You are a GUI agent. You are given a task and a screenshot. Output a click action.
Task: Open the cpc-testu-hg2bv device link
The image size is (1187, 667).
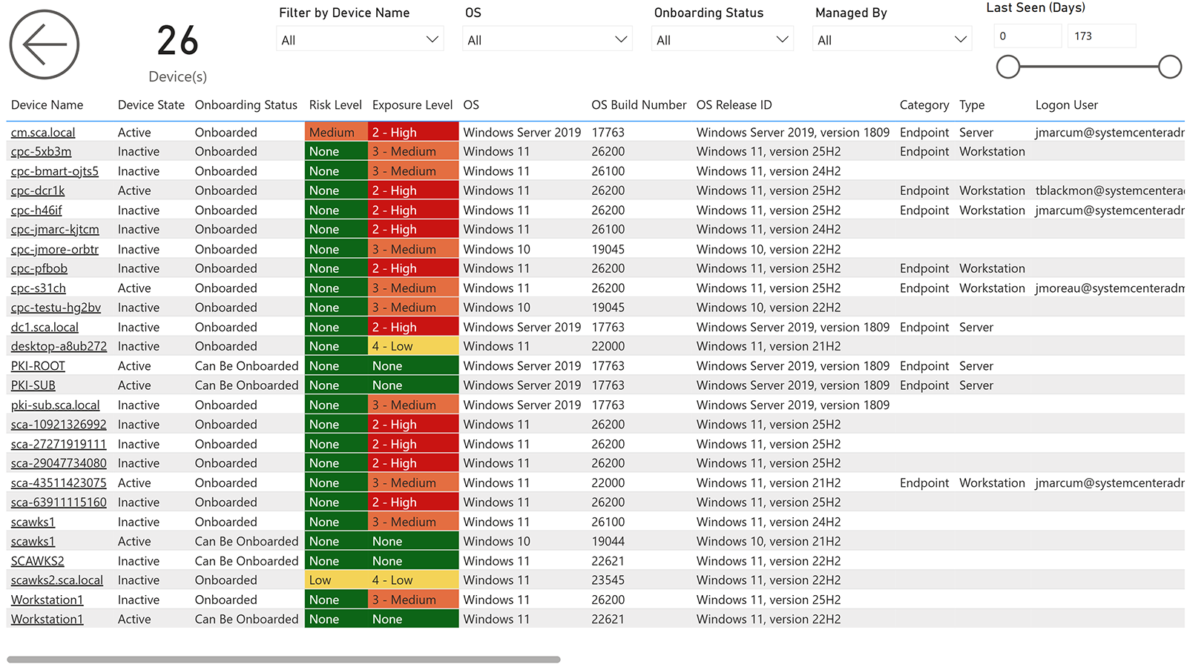56,308
